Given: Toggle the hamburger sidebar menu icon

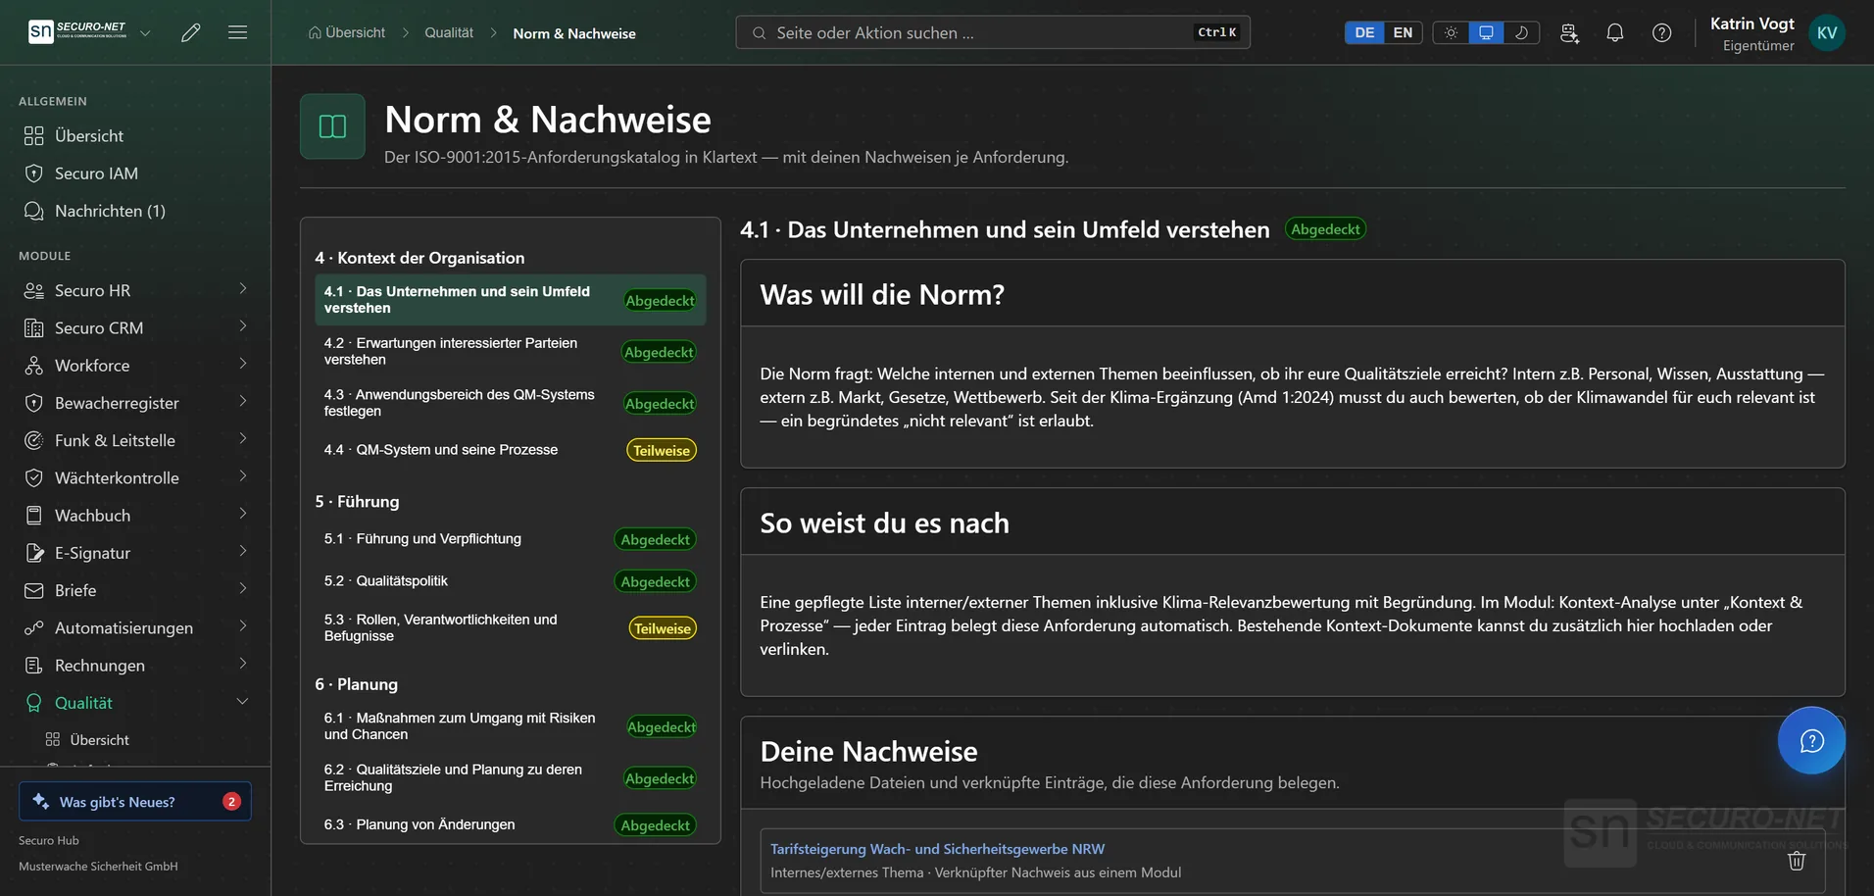Looking at the screenshot, I should tap(237, 32).
